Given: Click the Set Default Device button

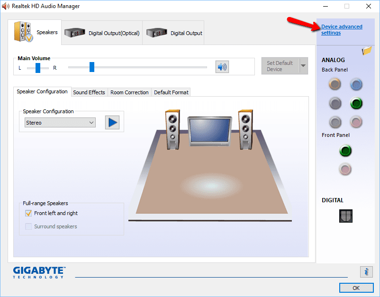Looking at the screenshot, I should pyautogui.click(x=280, y=66).
